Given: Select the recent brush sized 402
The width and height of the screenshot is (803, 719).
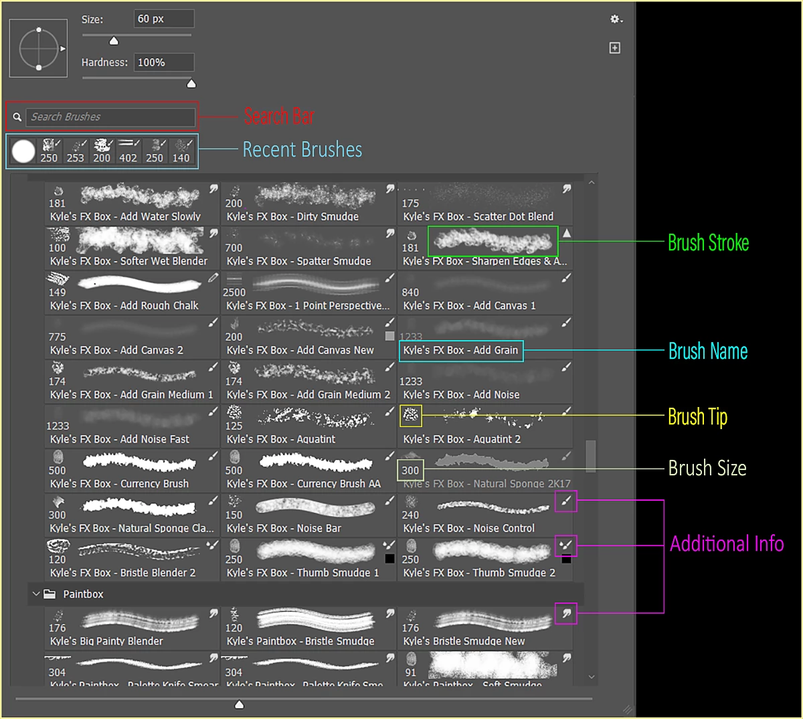Looking at the screenshot, I should [128, 151].
